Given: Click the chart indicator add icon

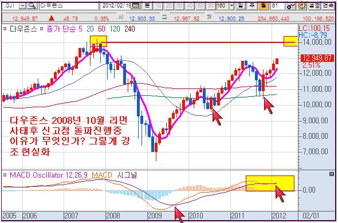Looking at the screenshot, I should click(291, 6).
